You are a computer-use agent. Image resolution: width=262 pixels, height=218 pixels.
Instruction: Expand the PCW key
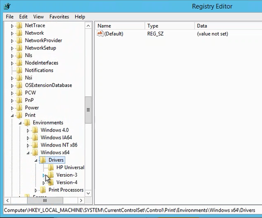tap(12, 93)
